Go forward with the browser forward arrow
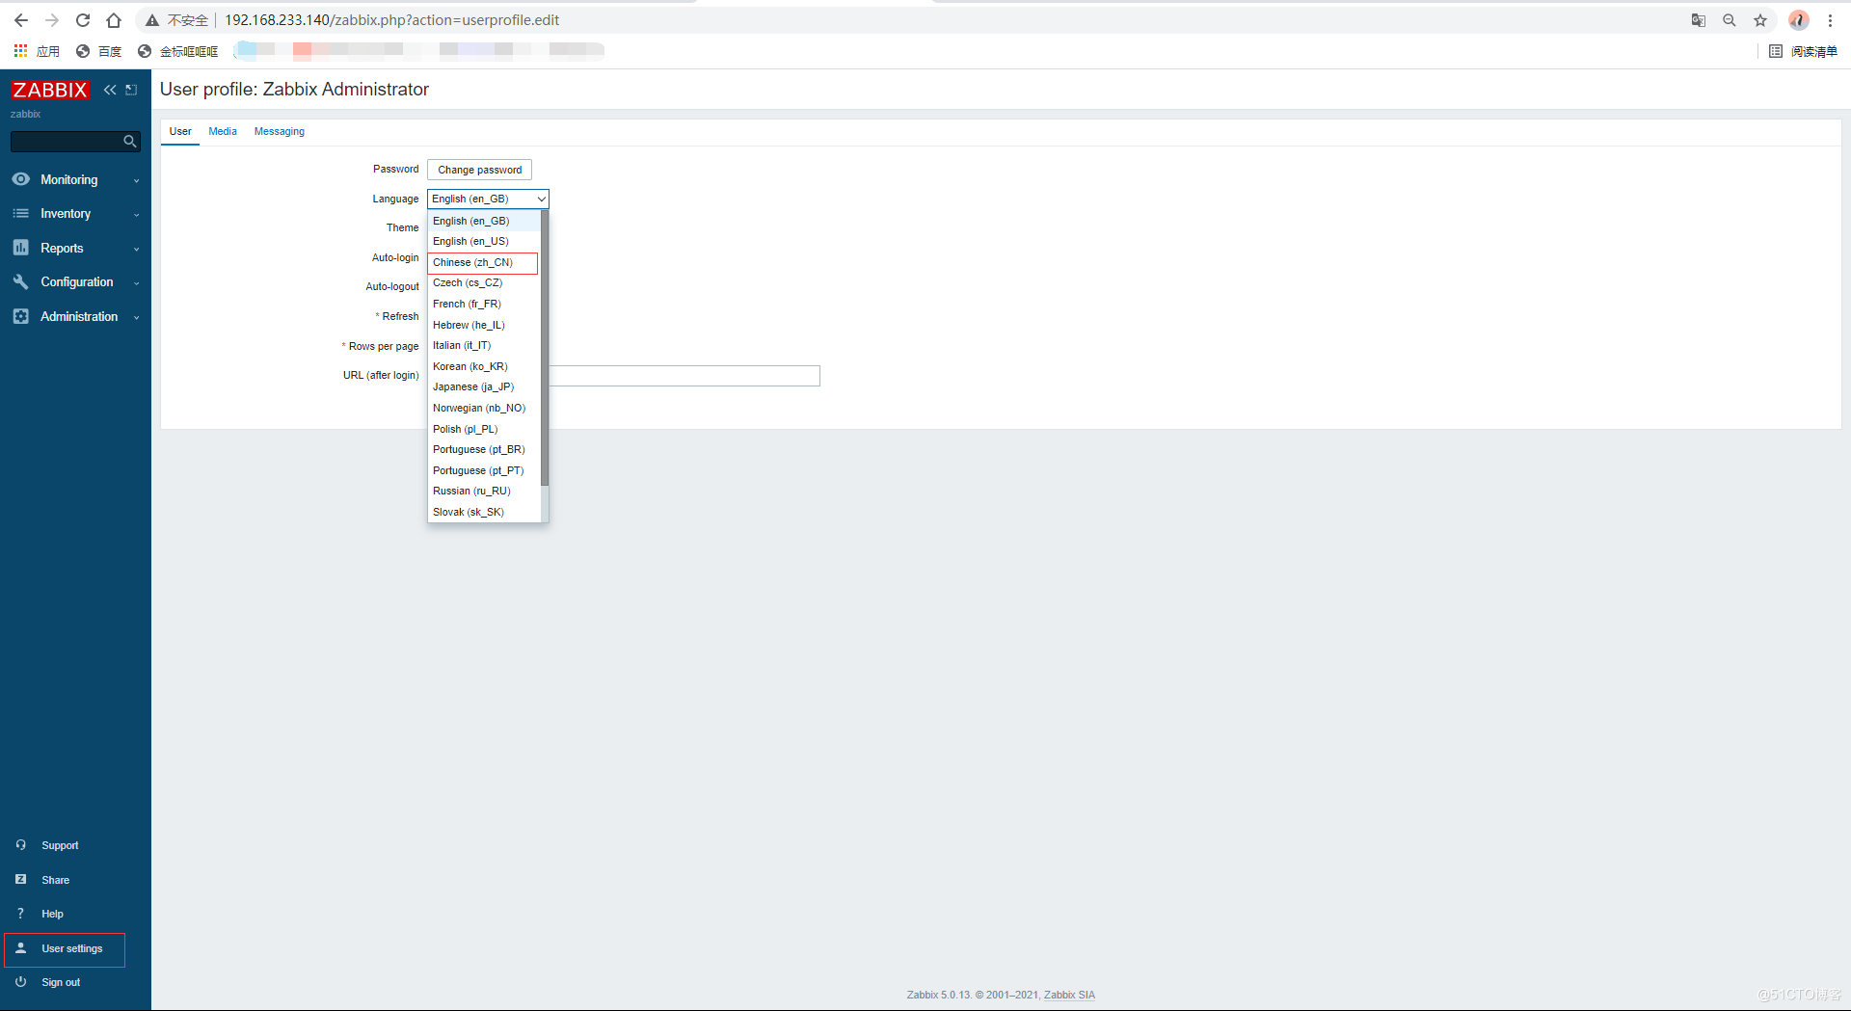The width and height of the screenshot is (1851, 1011). (52, 20)
